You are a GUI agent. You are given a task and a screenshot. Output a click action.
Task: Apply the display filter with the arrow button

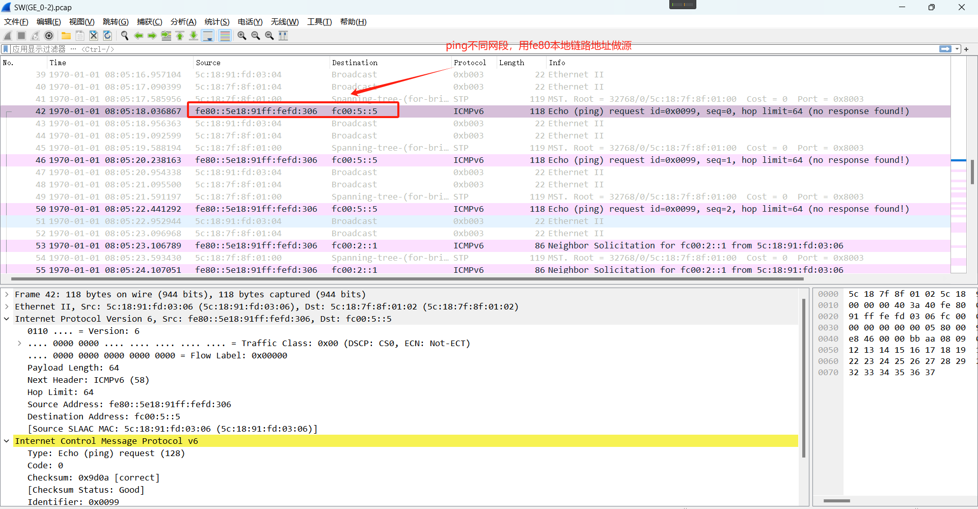(945, 49)
